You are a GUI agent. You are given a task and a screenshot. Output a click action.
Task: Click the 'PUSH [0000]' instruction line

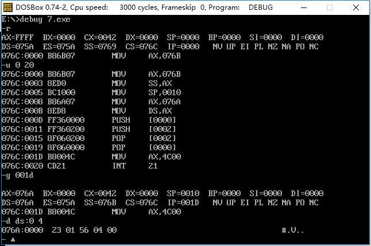click(88, 120)
